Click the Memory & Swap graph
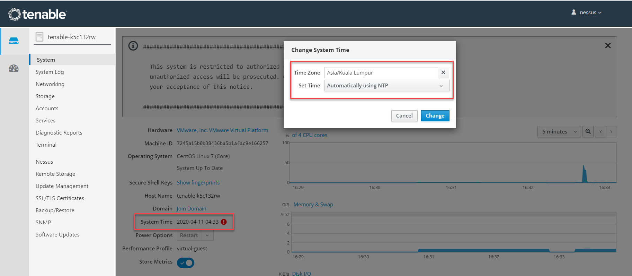The image size is (632, 276). (454, 232)
